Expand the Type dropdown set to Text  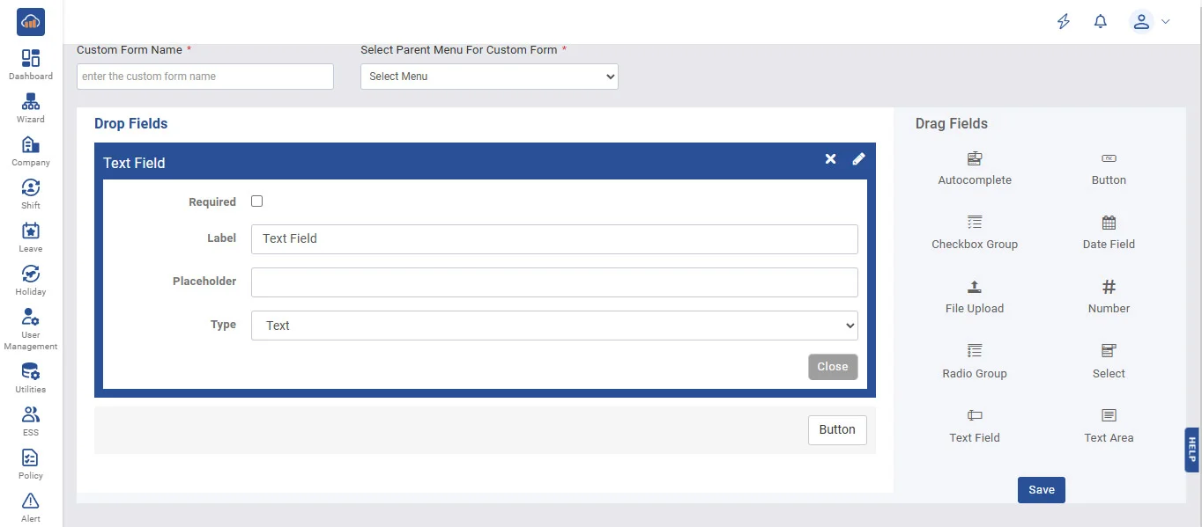click(x=554, y=326)
